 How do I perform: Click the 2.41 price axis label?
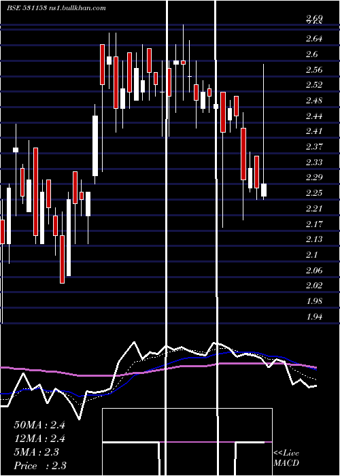click(x=313, y=131)
